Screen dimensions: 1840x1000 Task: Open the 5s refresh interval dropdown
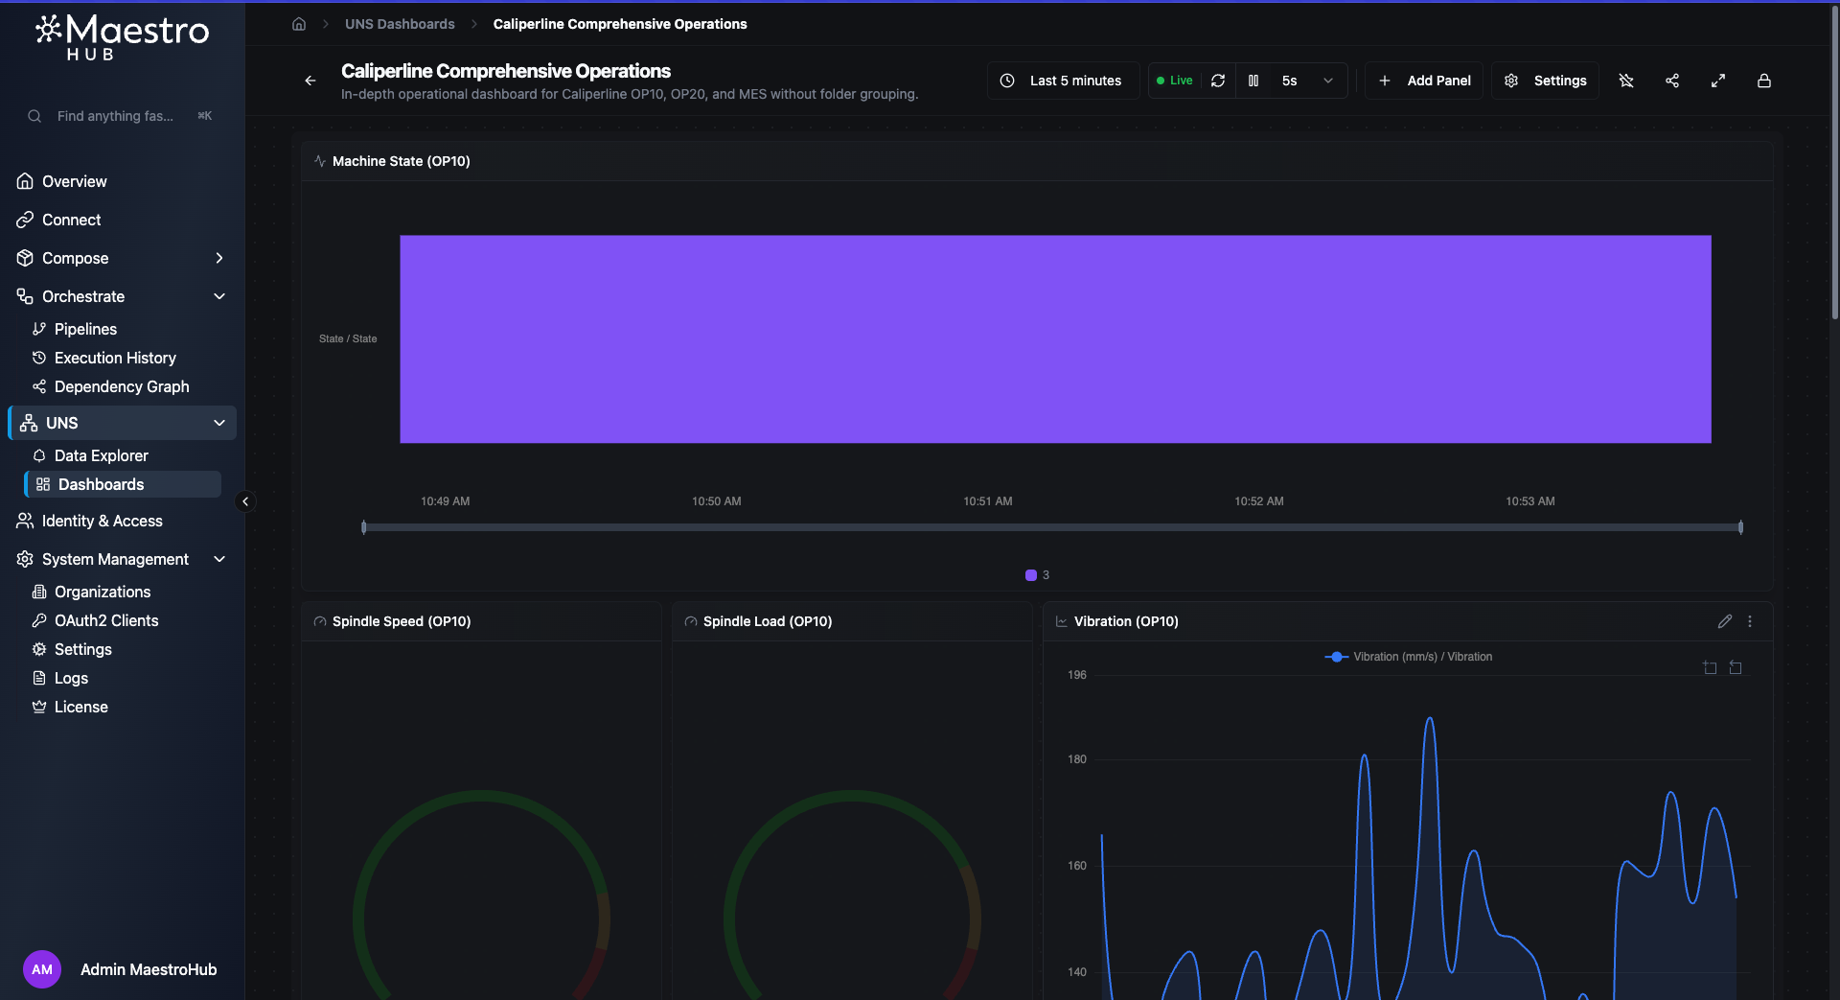1328,81
